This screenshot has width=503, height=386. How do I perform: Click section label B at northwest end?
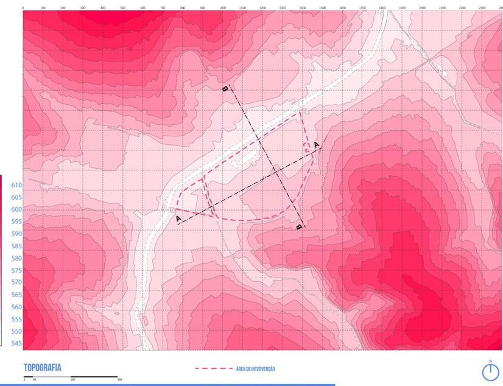click(225, 88)
